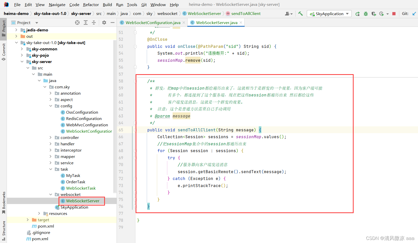
Task: Open the Bookmarks side tool window
Action: (4, 202)
